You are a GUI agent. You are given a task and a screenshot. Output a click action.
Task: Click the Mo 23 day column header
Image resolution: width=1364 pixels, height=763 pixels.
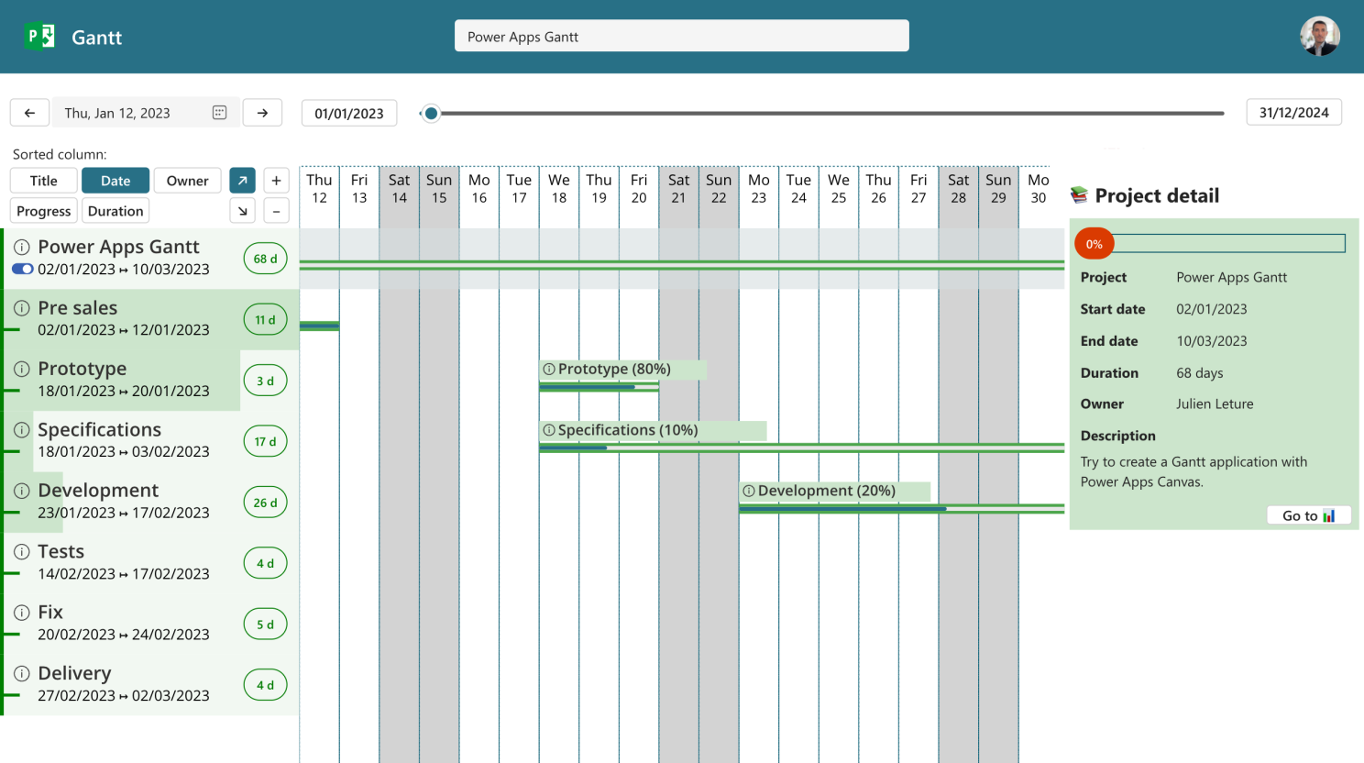[x=759, y=189]
